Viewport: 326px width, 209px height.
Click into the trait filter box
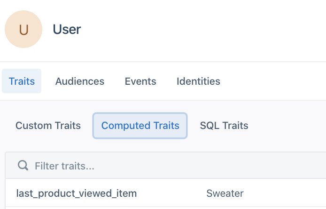click(x=141, y=166)
